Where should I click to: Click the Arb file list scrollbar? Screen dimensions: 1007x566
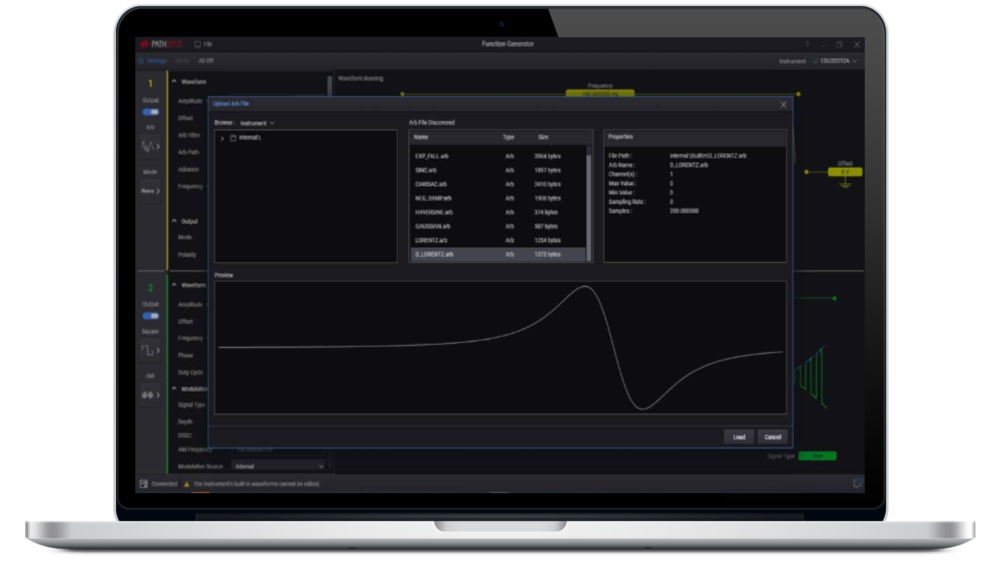point(589,201)
